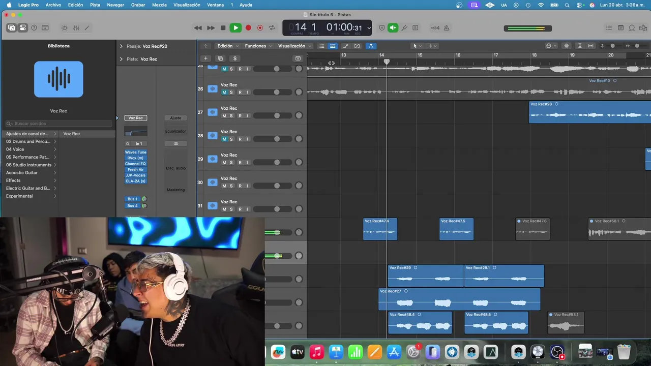This screenshot has width=651, height=366.
Task: Add a new track with plus button
Action: (x=205, y=58)
